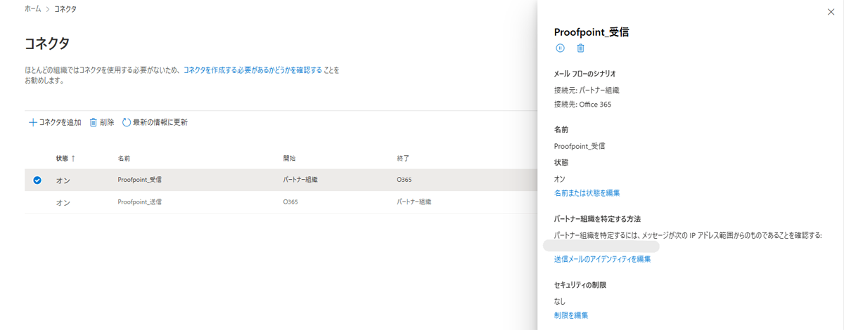The height and width of the screenshot is (330, 844).
Task: Click the pause icon under Proofpoint_受信 title
Action: click(560, 48)
